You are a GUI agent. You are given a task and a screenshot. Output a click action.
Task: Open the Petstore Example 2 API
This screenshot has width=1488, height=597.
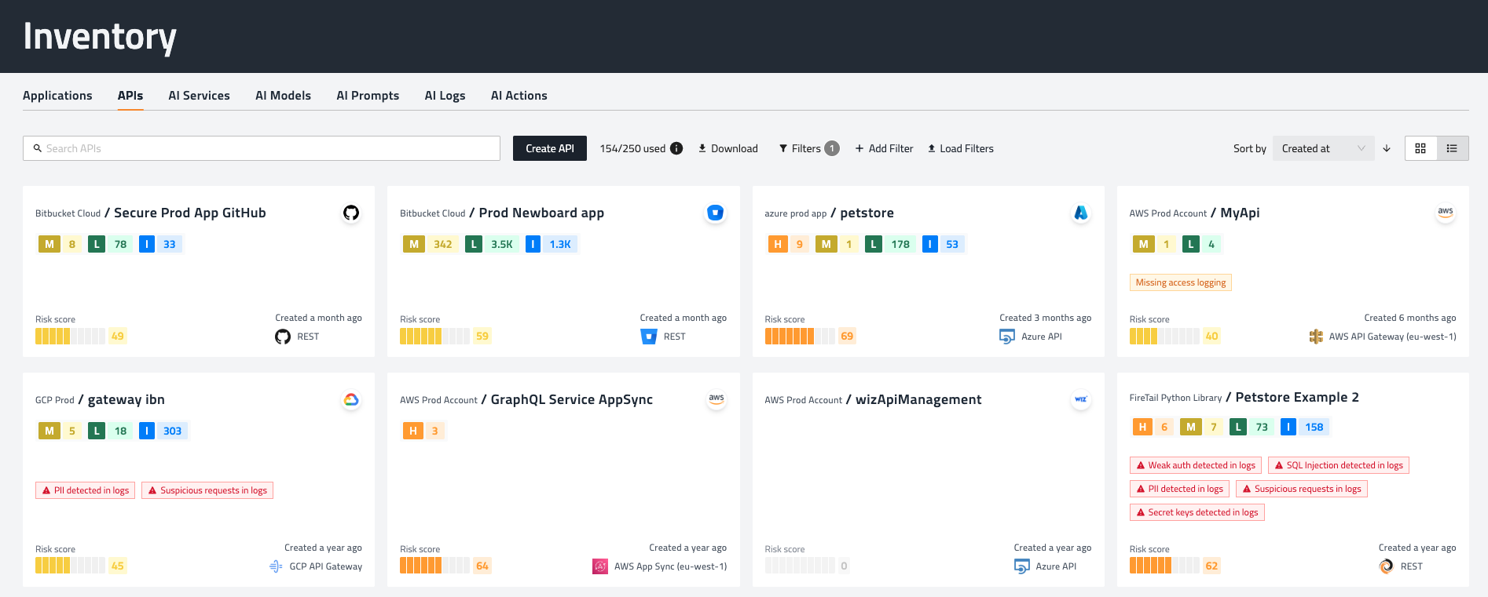click(x=1297, y=397)
